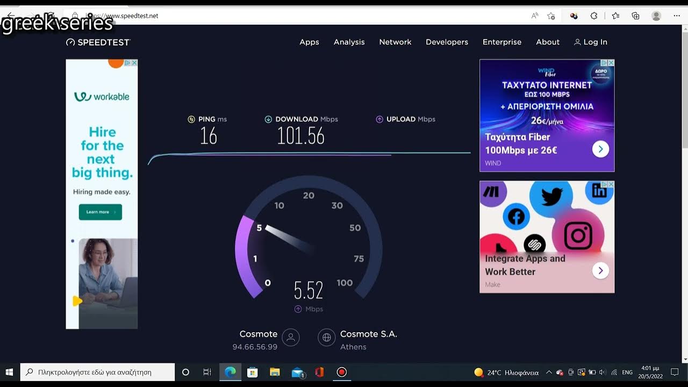Click the arrow button on Make ad
Viewport: 688px width, 387px height.
600,270
